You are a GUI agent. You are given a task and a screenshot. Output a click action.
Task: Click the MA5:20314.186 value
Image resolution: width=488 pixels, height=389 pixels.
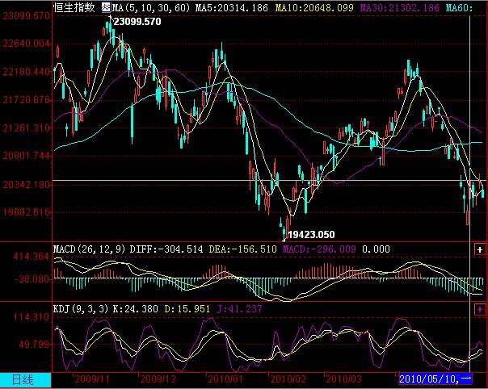(x=232, y=7)
